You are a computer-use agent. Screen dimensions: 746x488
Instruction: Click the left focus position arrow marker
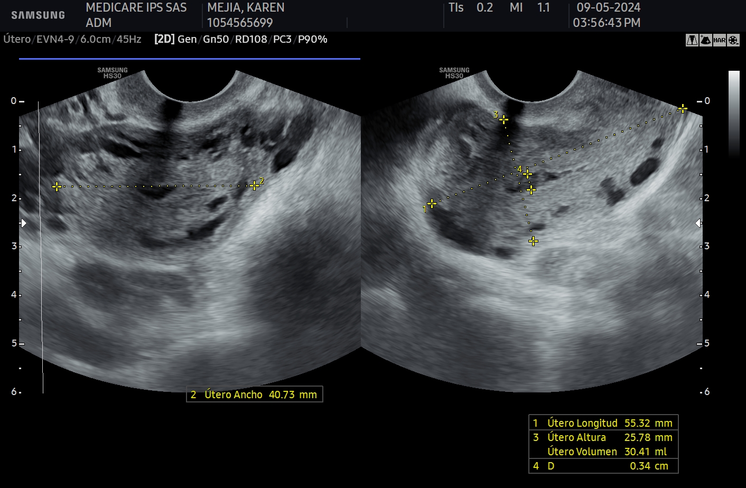point(23,223)
